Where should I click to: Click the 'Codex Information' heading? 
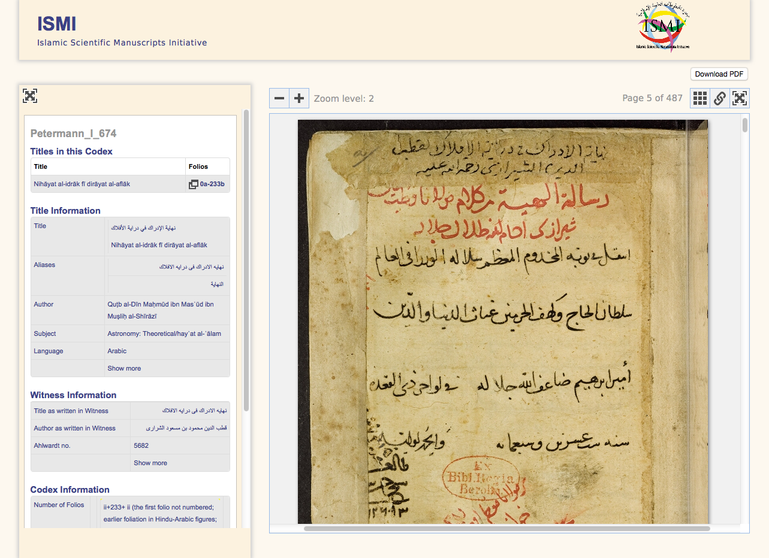coord(70,490)
